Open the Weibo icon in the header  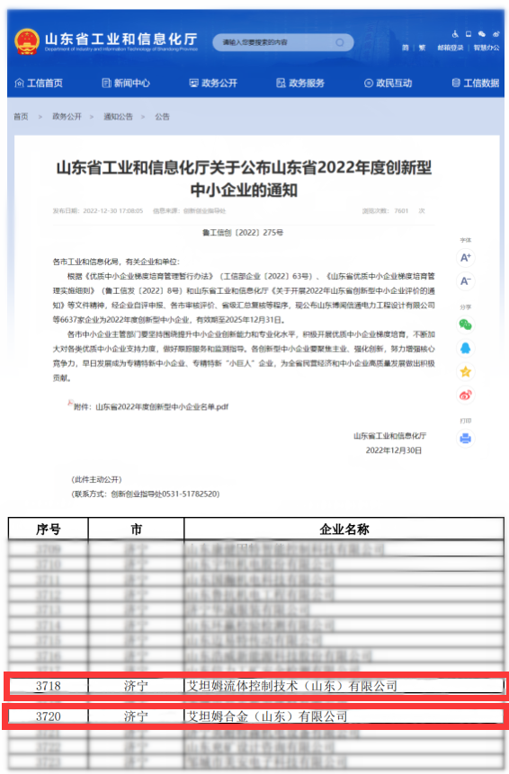496,34
